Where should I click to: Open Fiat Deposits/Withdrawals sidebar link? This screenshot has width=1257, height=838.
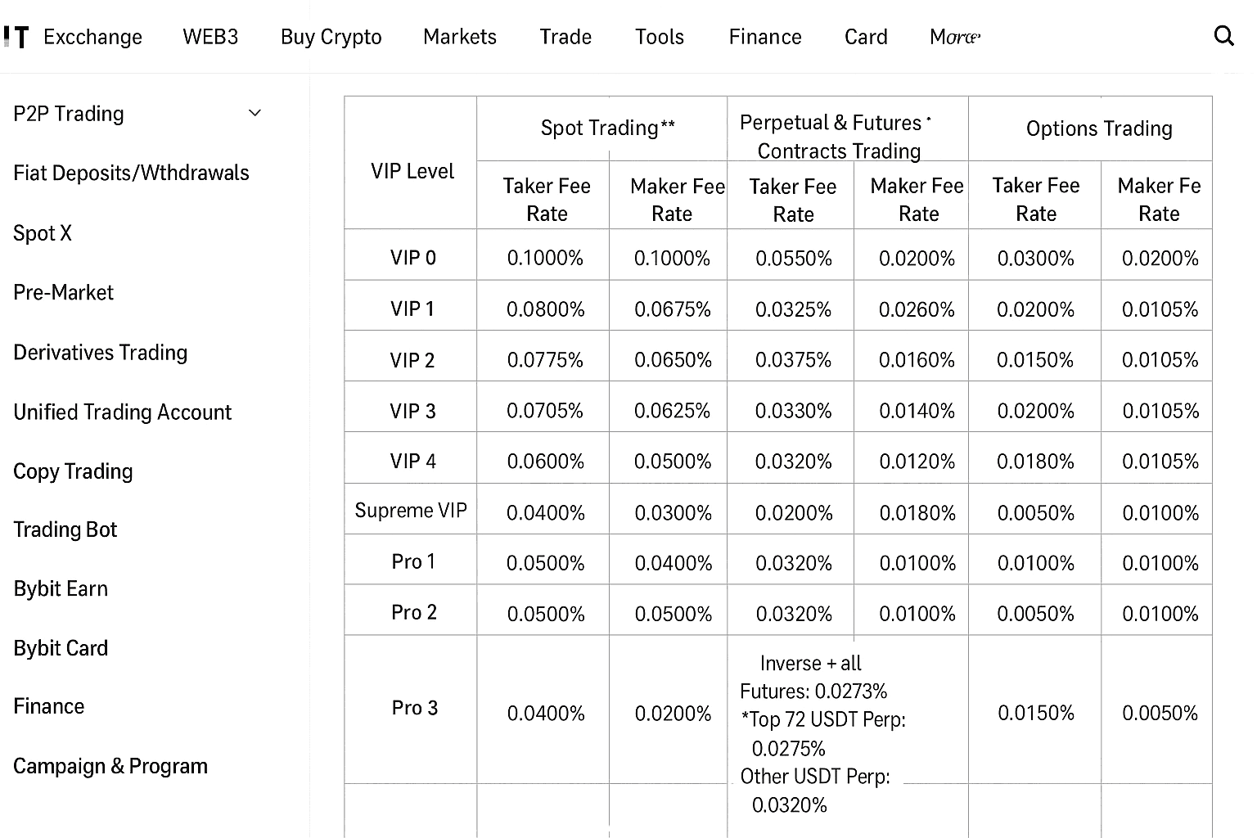[x=131, y=173]
